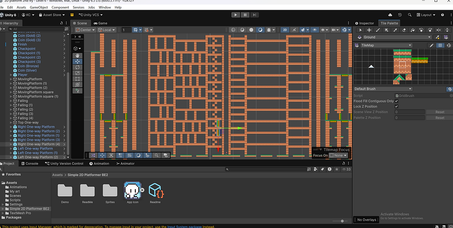The image size is (453, 228).
Task: Select the custom editor tools icon
Action: (78, 90)
